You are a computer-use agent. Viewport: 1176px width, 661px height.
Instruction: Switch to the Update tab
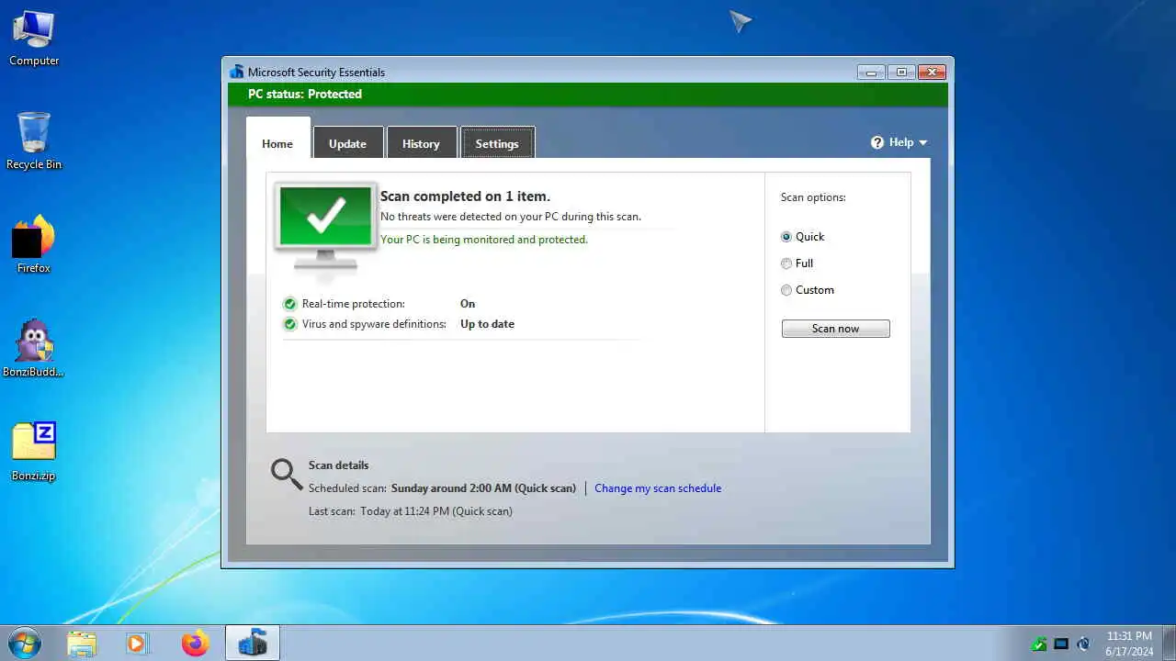point(348,143)
